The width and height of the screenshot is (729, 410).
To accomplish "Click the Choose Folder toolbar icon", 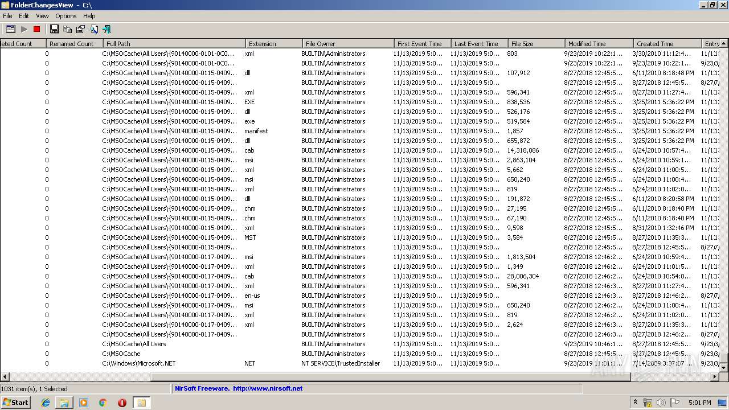I will point(10,29).
